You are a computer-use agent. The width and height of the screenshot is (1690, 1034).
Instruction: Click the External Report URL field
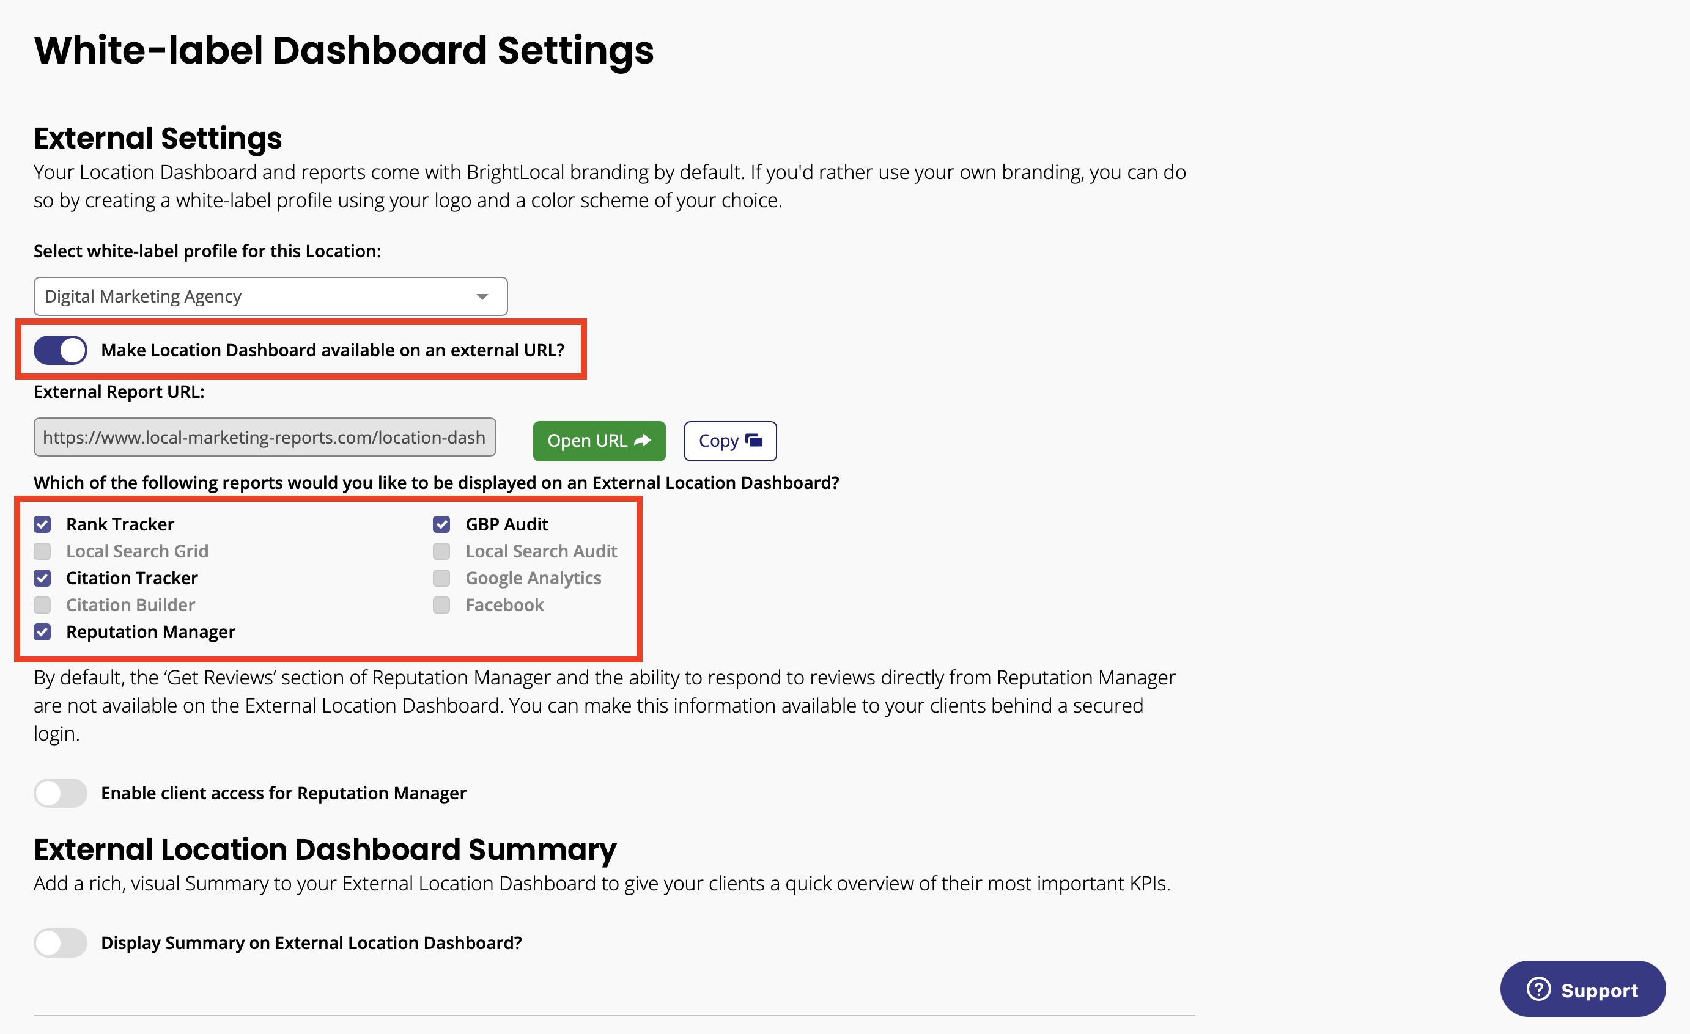click(265, 437)
